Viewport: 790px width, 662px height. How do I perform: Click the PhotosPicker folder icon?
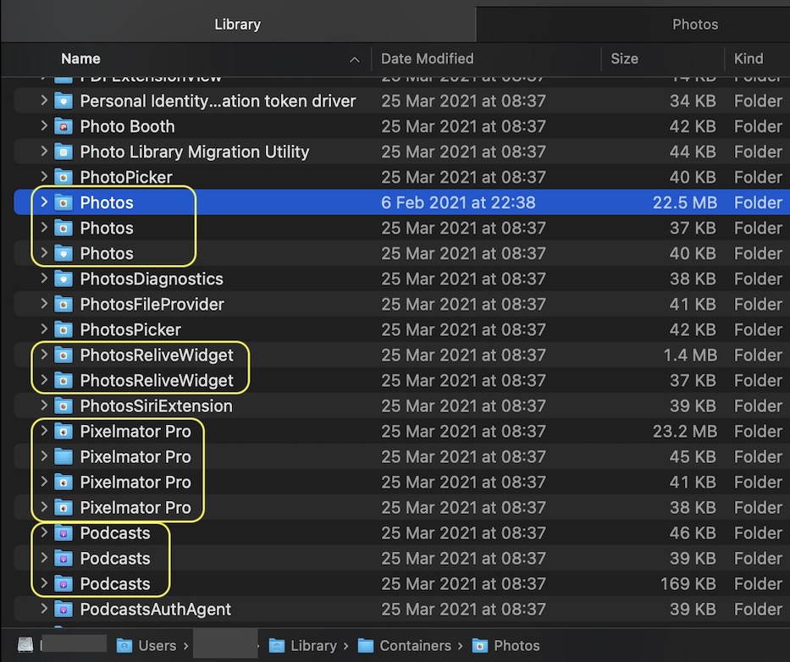(x=64, y=329)
